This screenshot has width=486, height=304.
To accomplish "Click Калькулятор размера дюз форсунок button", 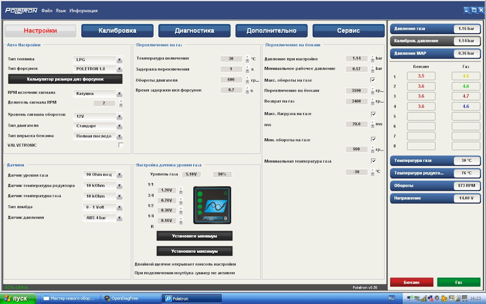I will [65, 79].
